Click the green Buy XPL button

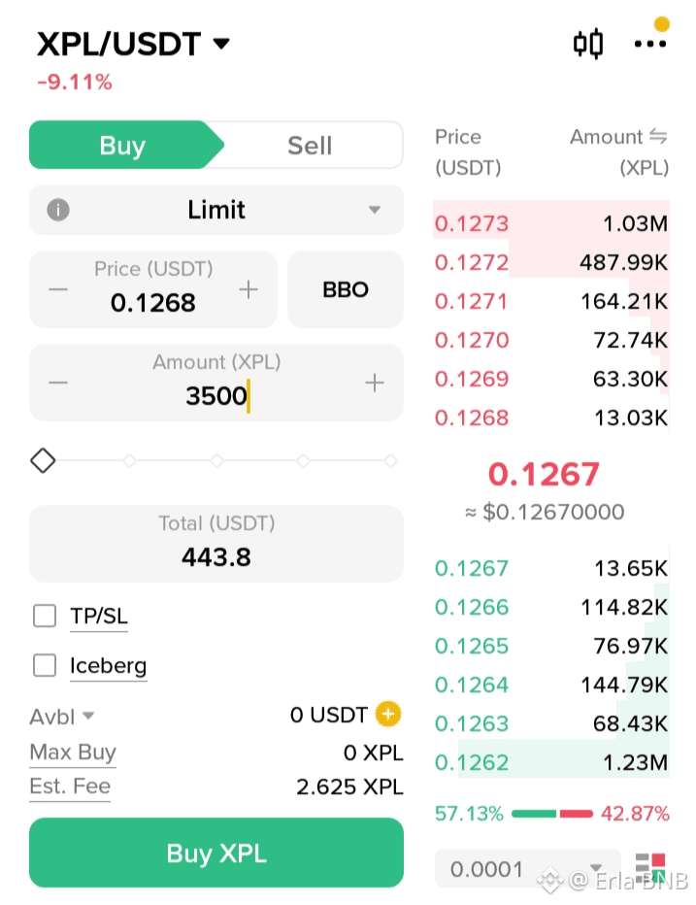[216, 853]
